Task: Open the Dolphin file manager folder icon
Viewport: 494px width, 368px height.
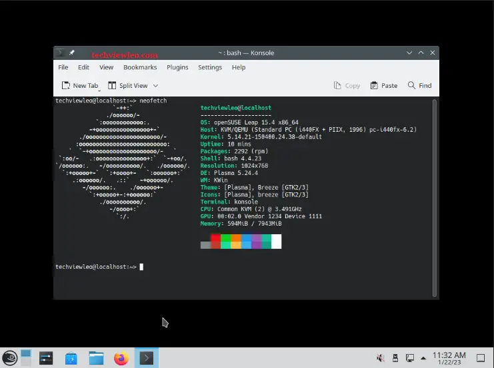Action: point(96,358)
